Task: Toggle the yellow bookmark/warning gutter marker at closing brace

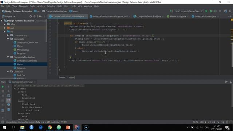Action: (x=70, y=57)
